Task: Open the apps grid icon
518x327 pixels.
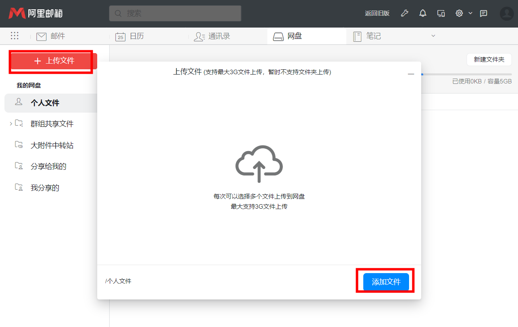Action: pos(15,36)
